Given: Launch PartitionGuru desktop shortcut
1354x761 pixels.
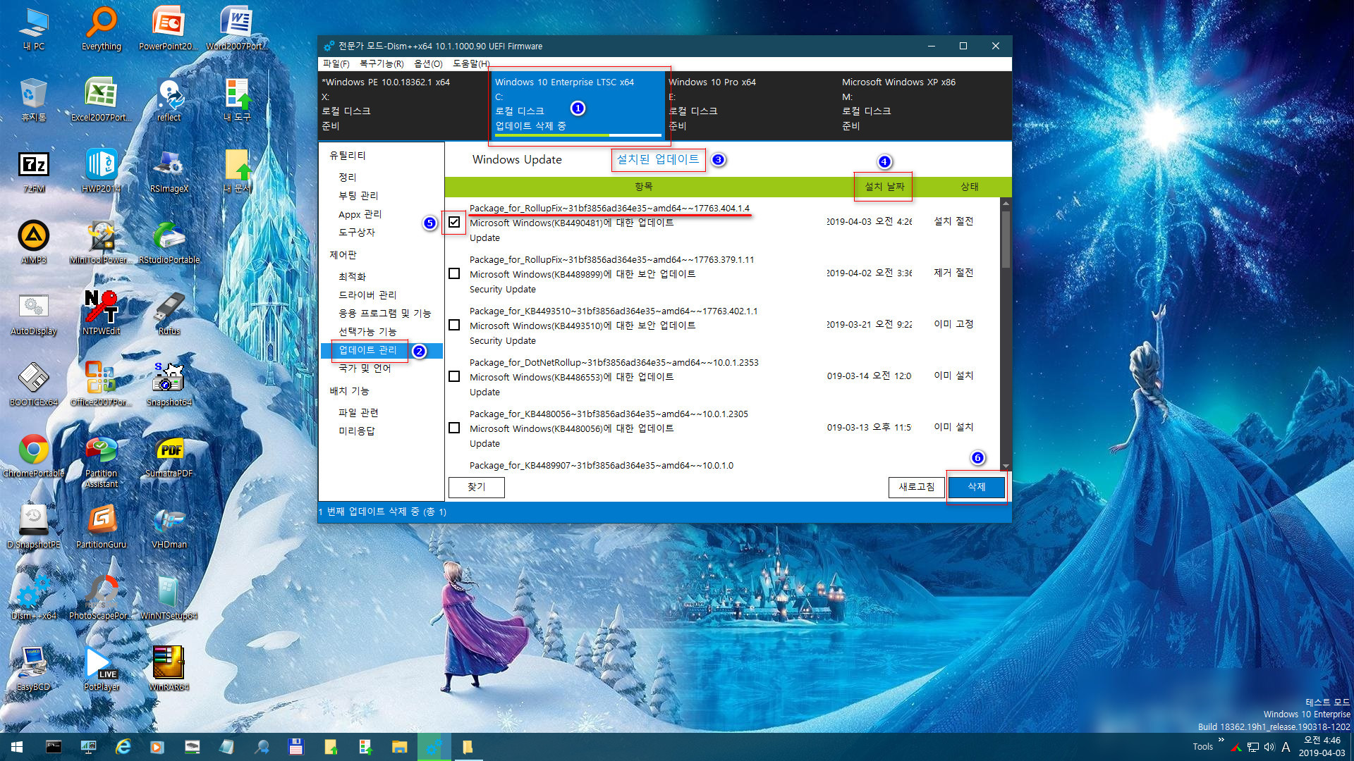Looking at the screenshot, I should (x=102, y=526).
